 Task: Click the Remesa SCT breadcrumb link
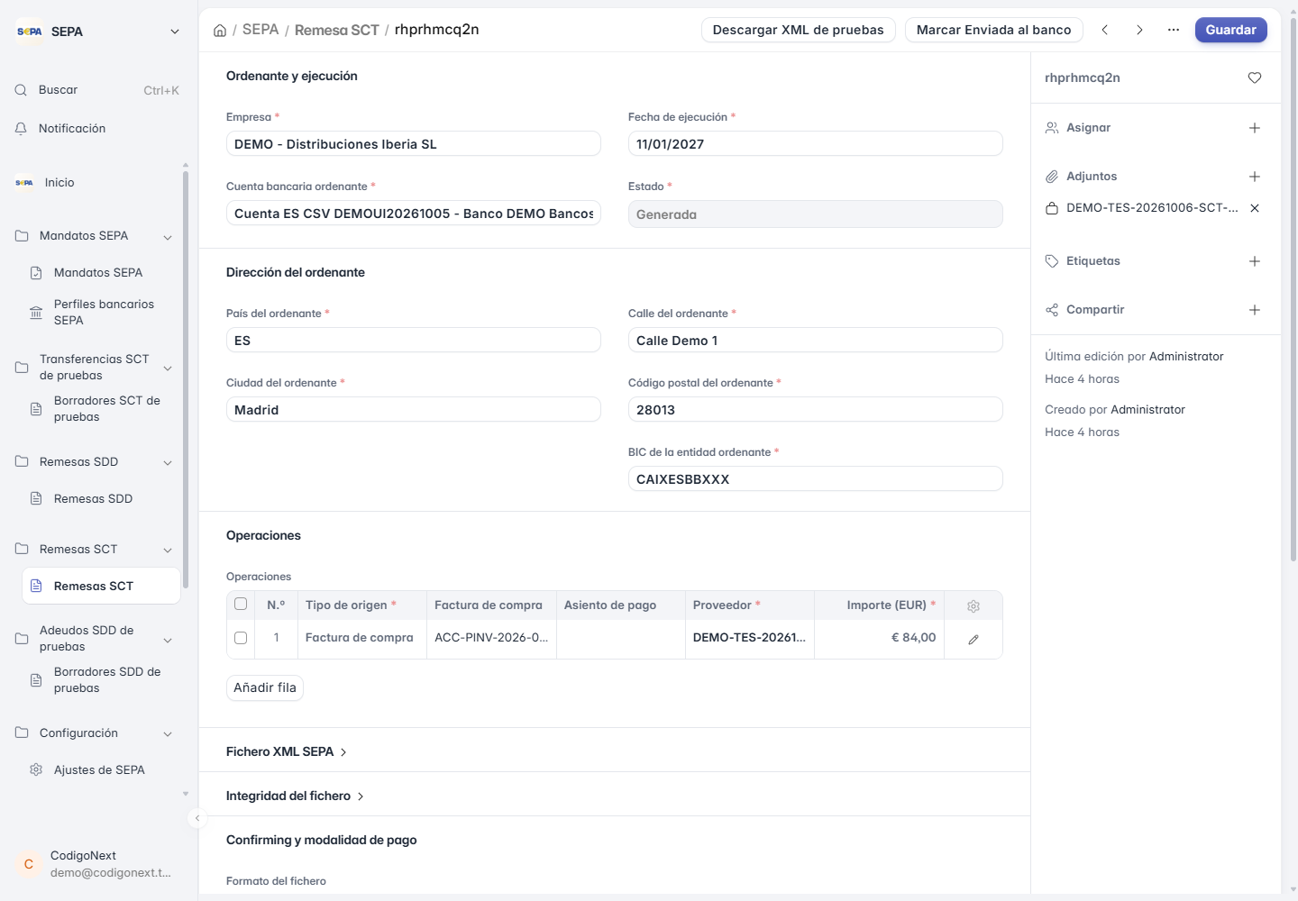click(337, 31)
